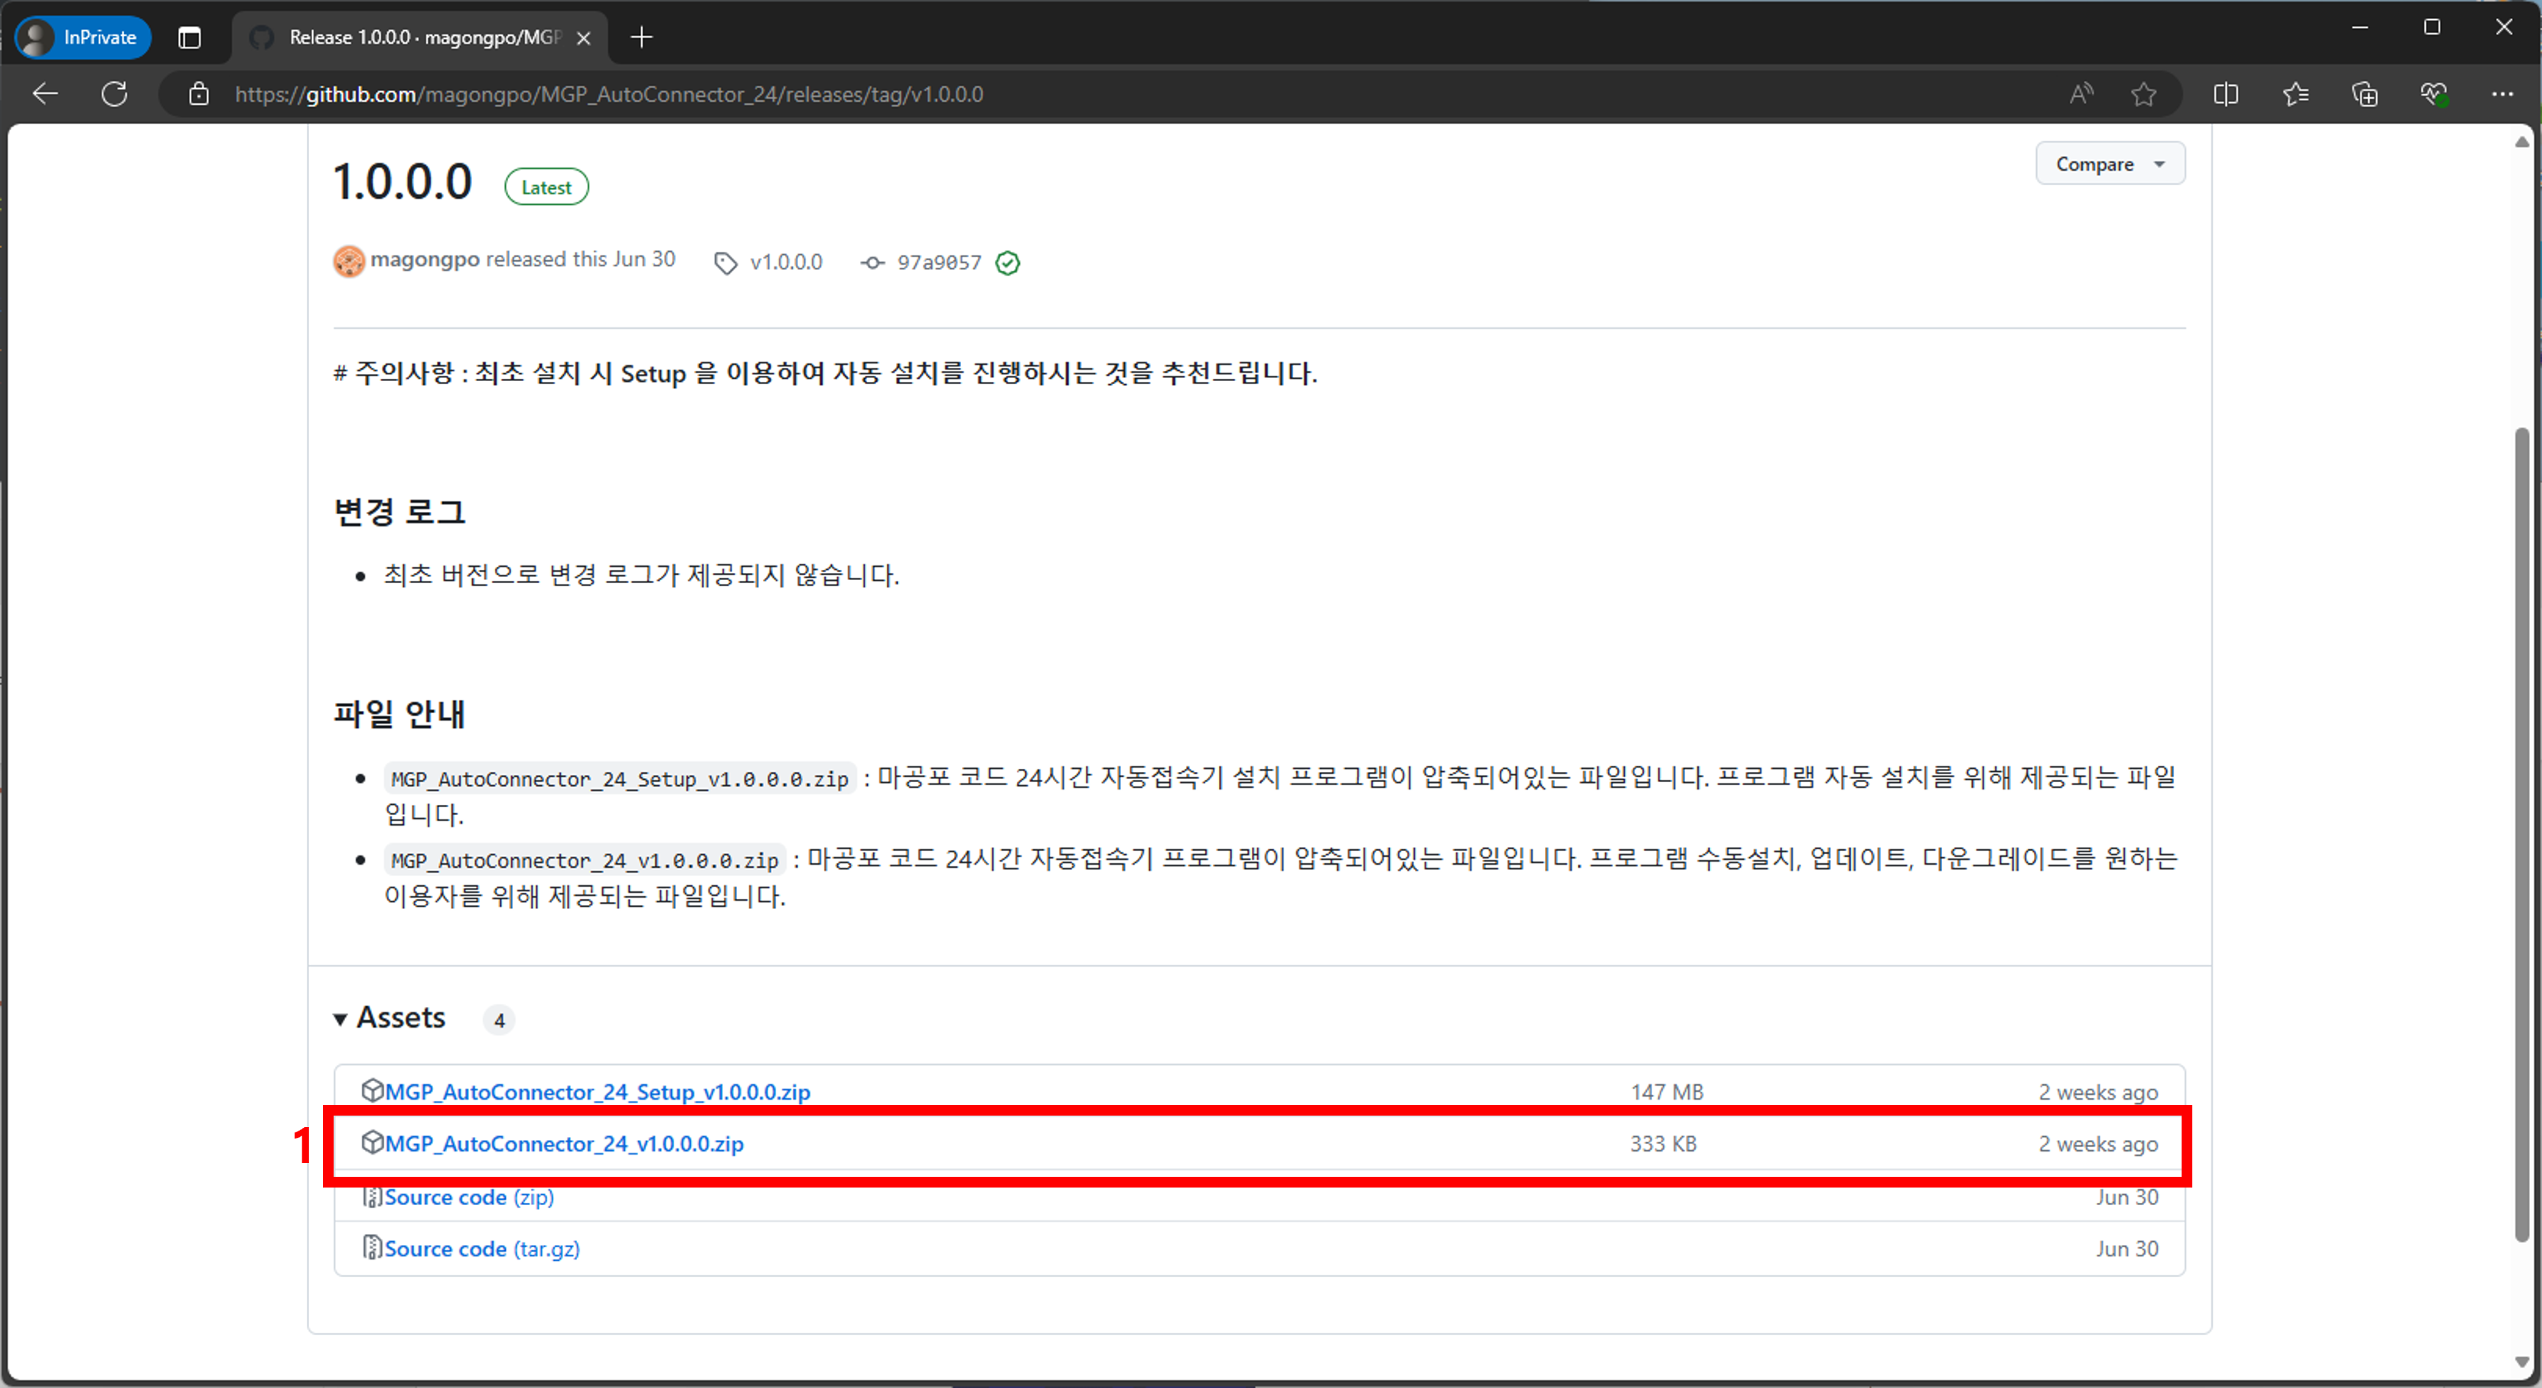Viewport: 2542px width, 1388px height.
Task: Add this page to favorites
Action: pos(2143,93)
